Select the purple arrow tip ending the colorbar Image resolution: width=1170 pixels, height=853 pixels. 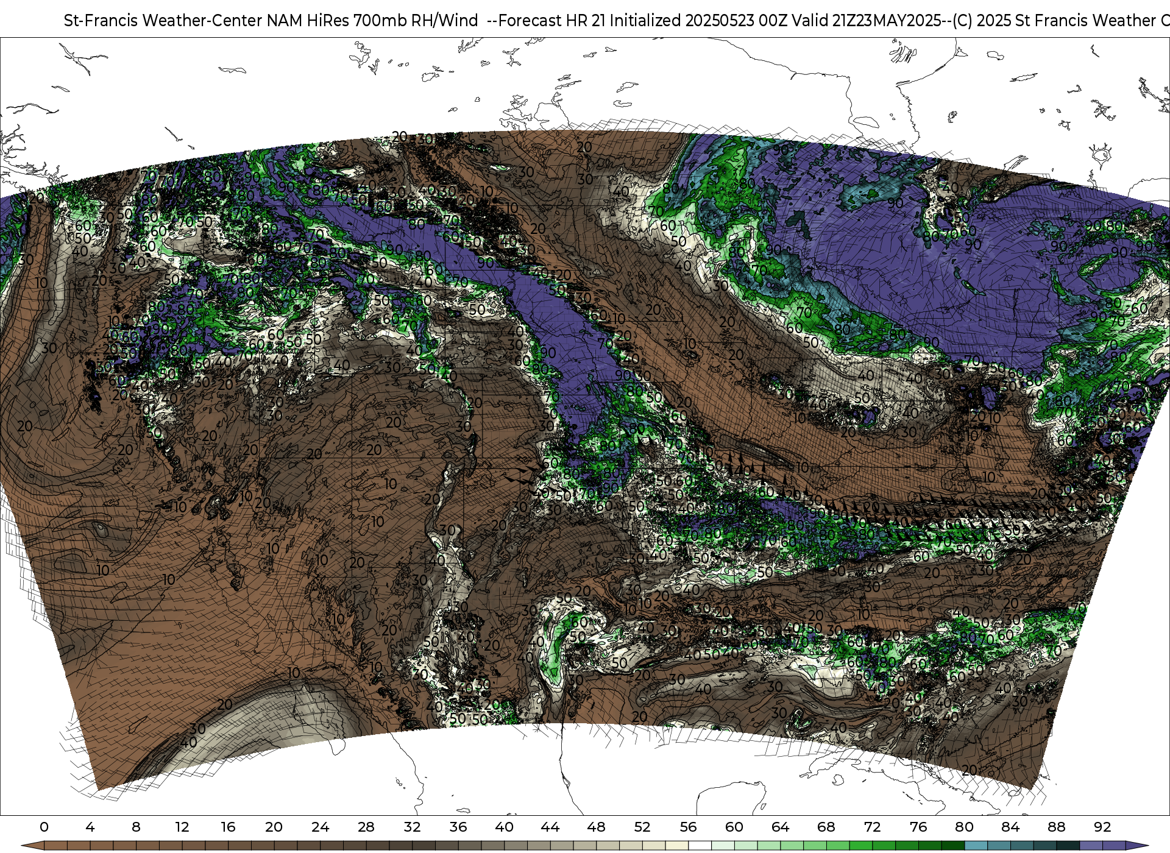[x=1136, y=846]
